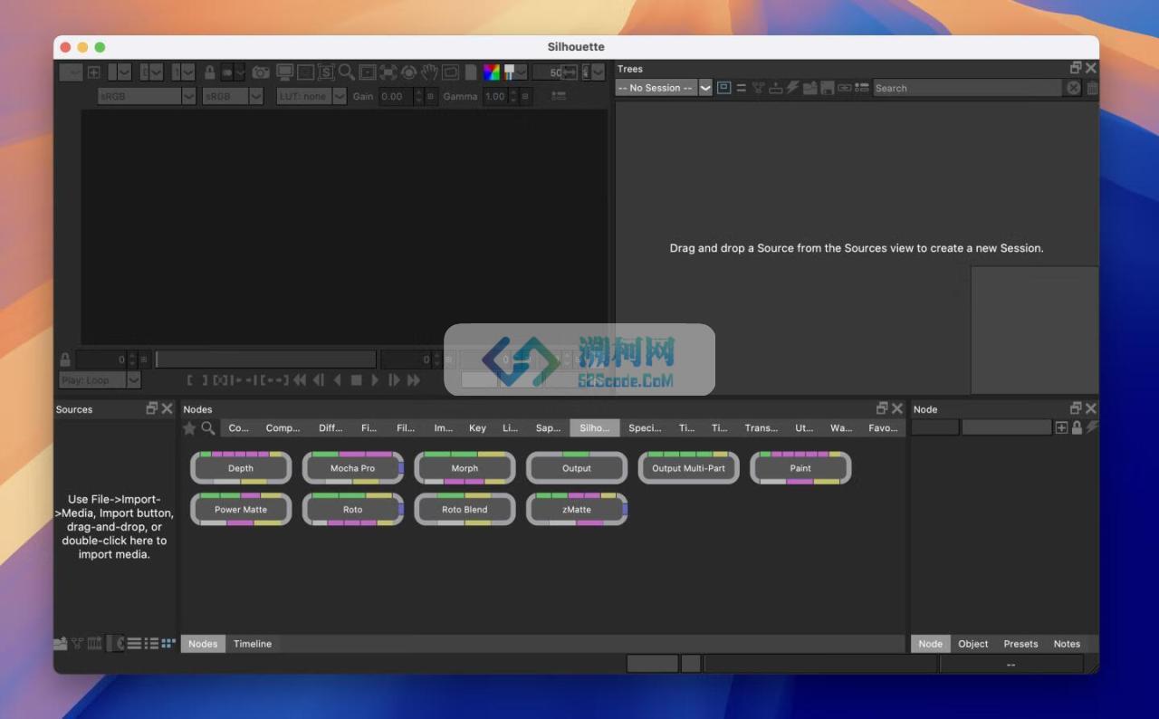
Task: Click the Trees Search field
Action: click(967, 88)
